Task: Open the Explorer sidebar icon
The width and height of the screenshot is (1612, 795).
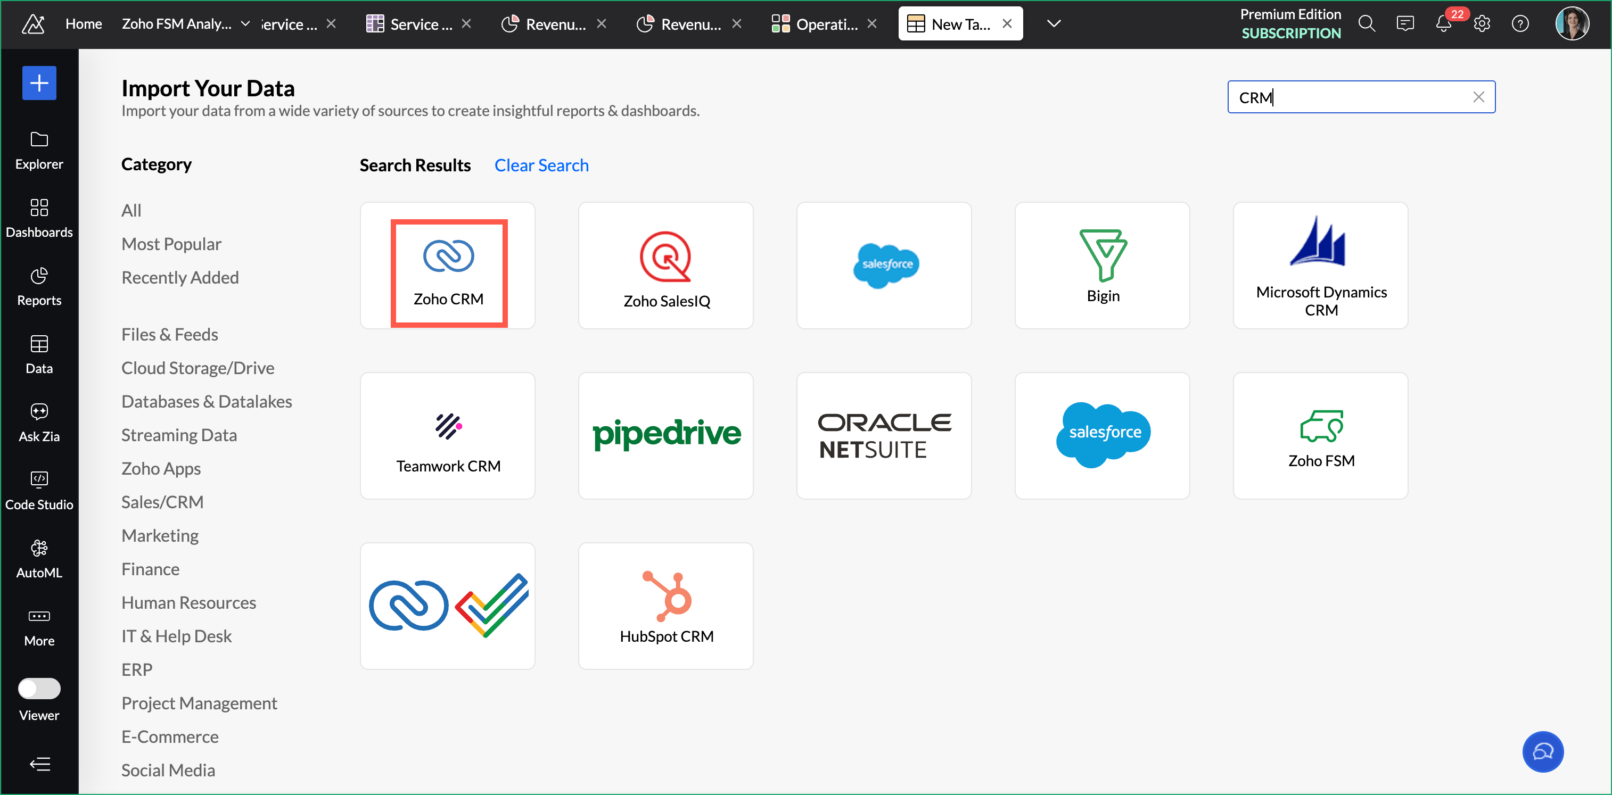Action: click(39, 150)
